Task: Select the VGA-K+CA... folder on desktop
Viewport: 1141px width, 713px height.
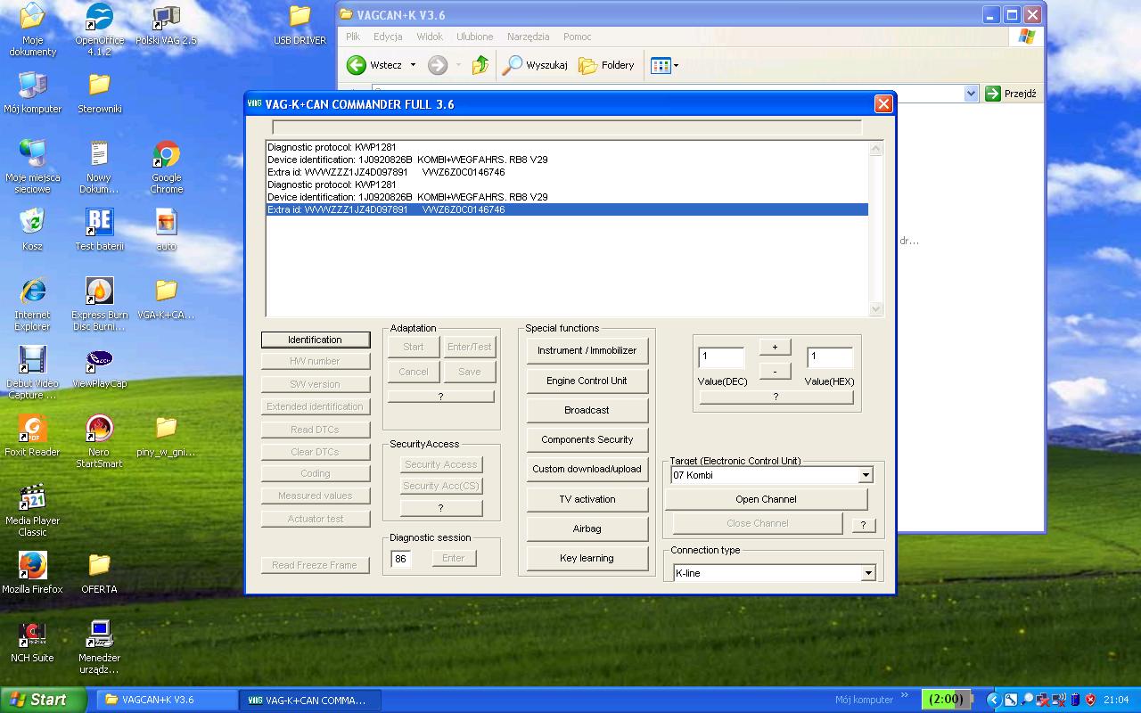Action: 166,299
